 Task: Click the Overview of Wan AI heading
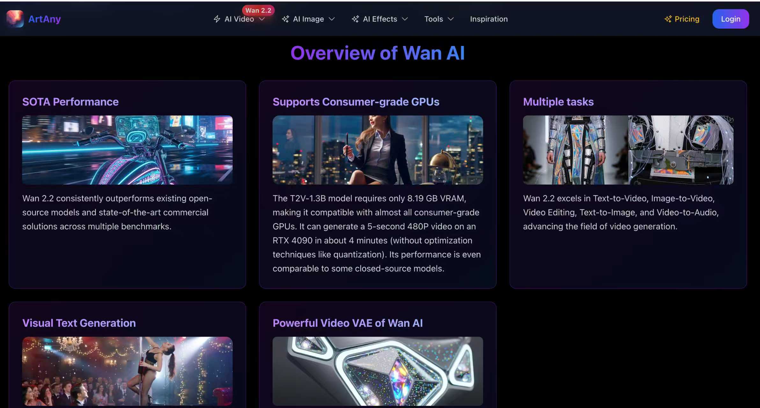(377, 53)
